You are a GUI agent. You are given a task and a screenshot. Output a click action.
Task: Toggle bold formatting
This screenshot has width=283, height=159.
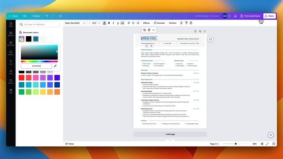[x=109, y=23]
